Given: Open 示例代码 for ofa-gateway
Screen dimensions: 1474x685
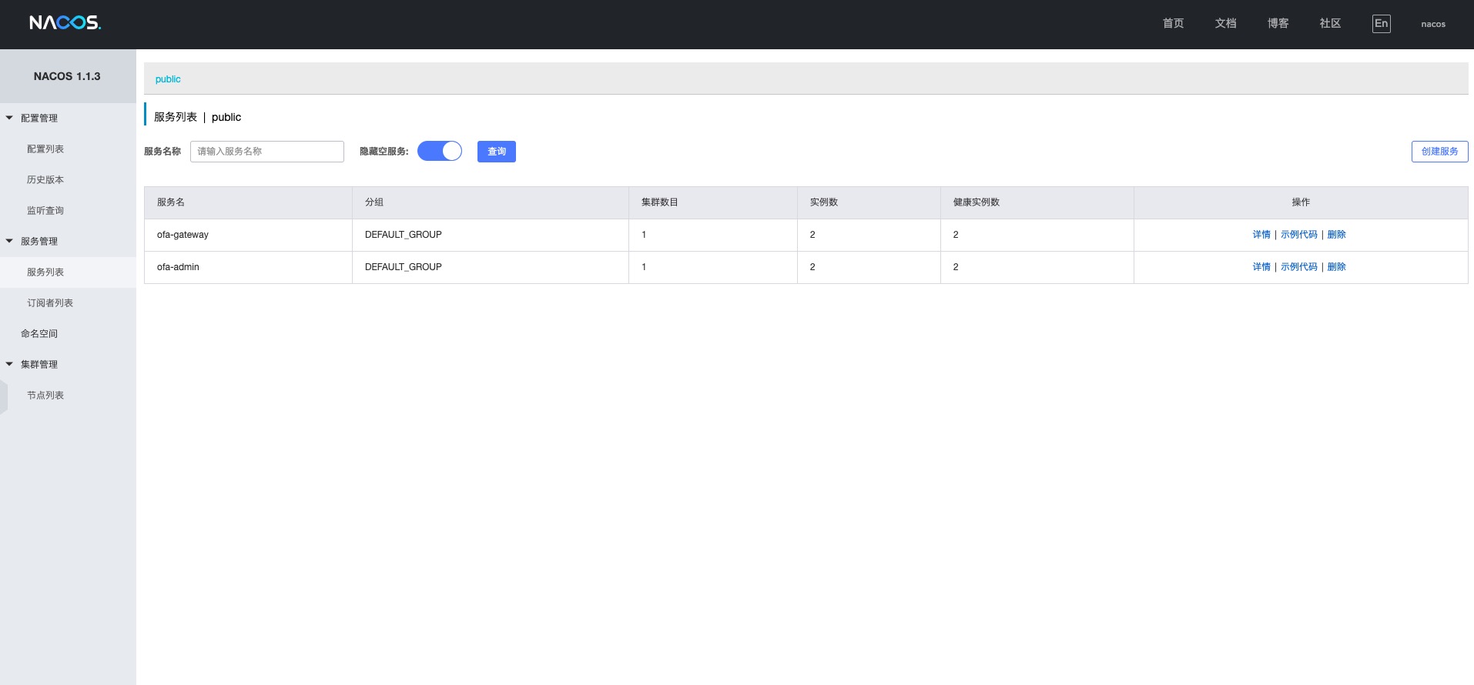Looking at the screenshot, I should coord(1299,235).
